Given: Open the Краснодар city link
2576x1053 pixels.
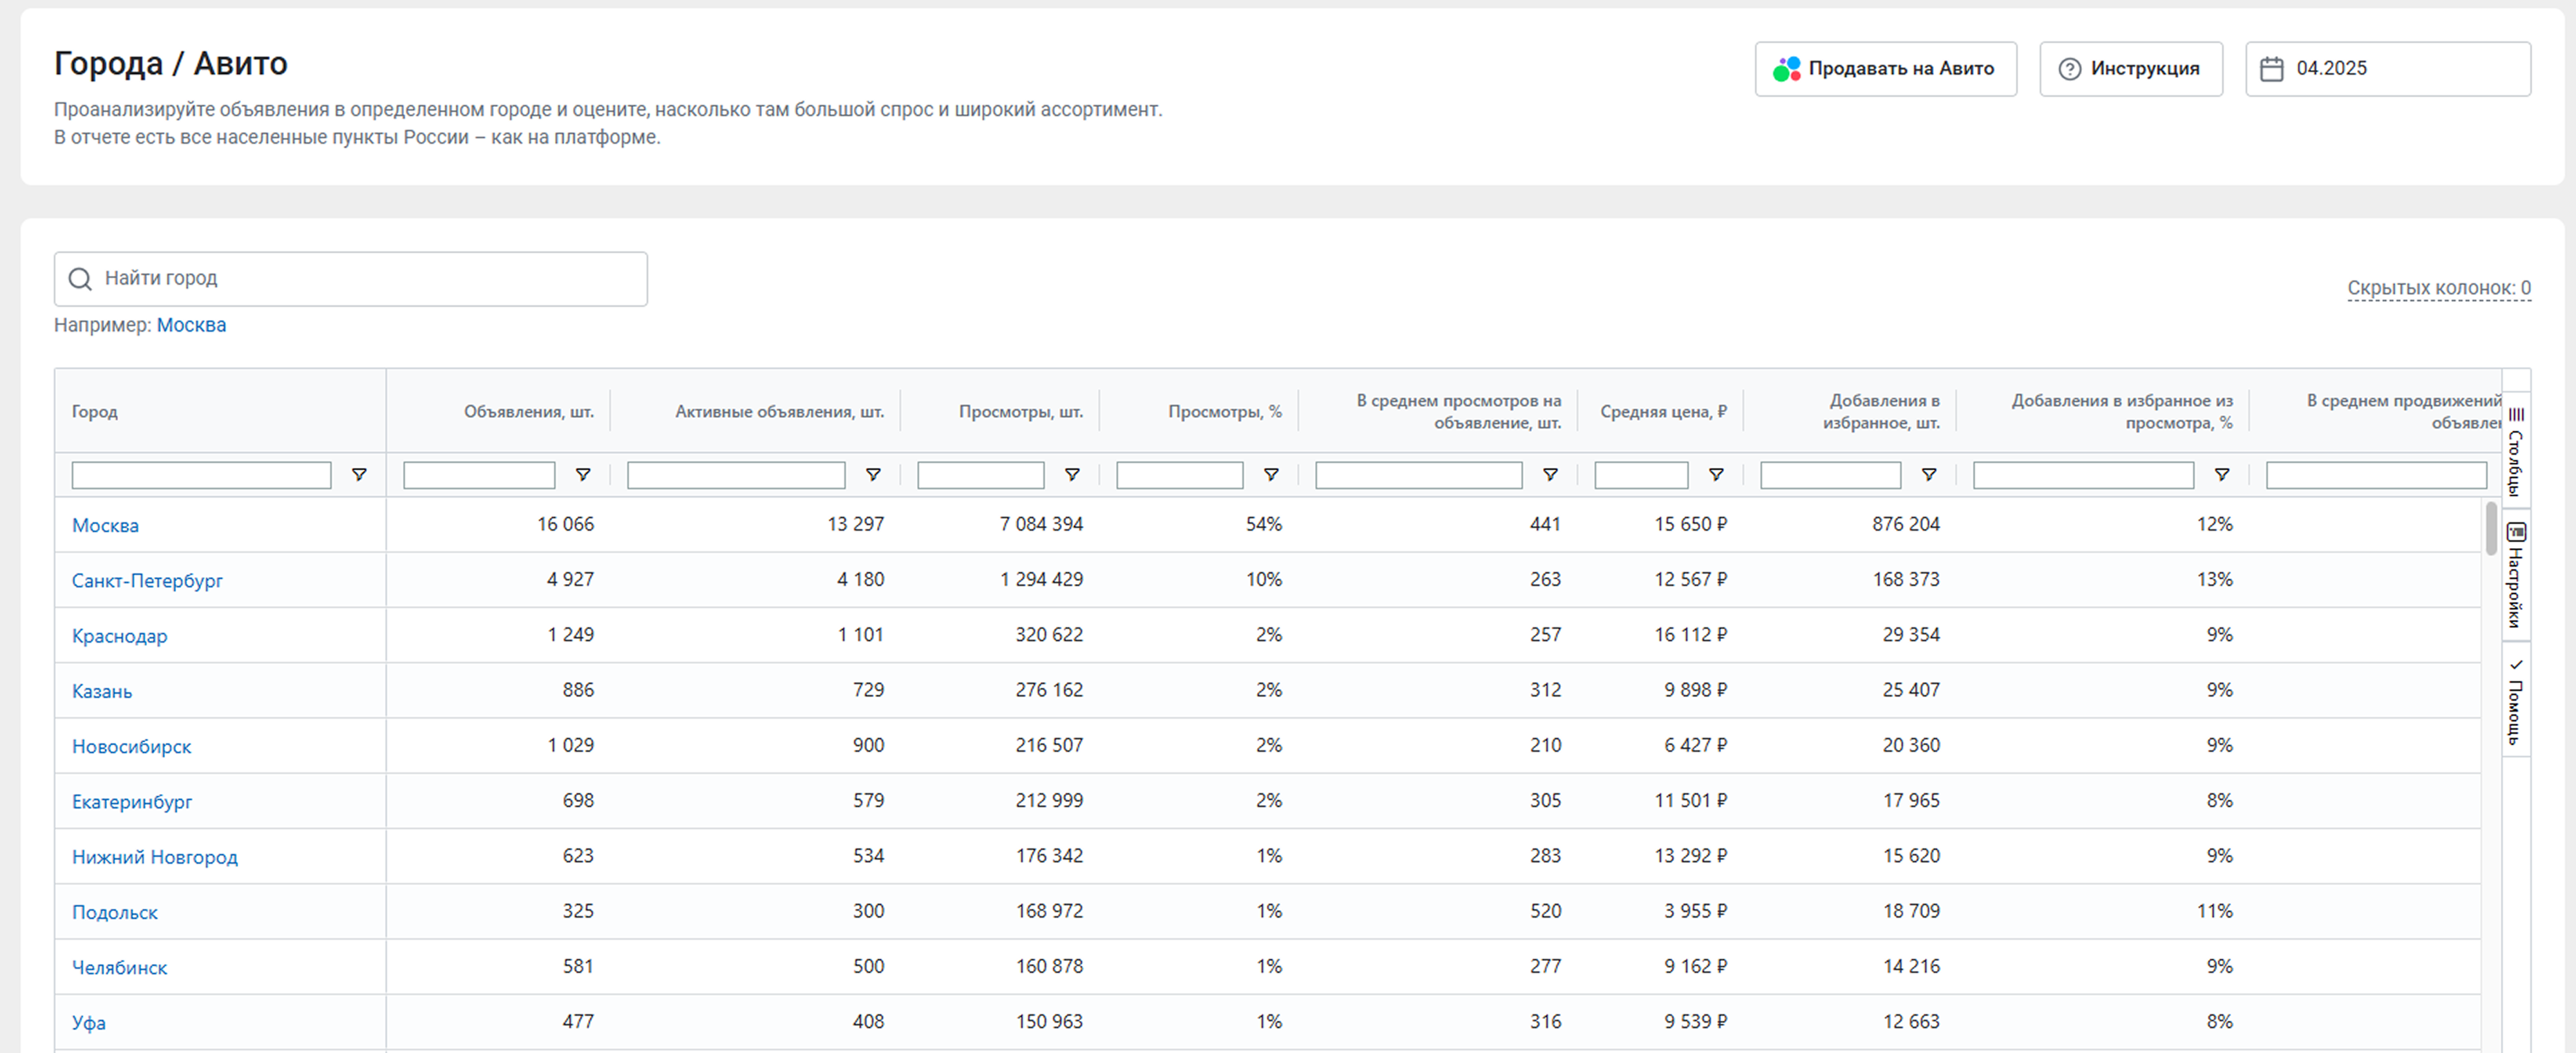Looking at the screenshot, I should [x=119, y=636].
